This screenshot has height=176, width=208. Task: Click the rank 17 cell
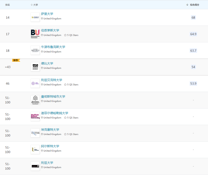(x=8, y=34)
